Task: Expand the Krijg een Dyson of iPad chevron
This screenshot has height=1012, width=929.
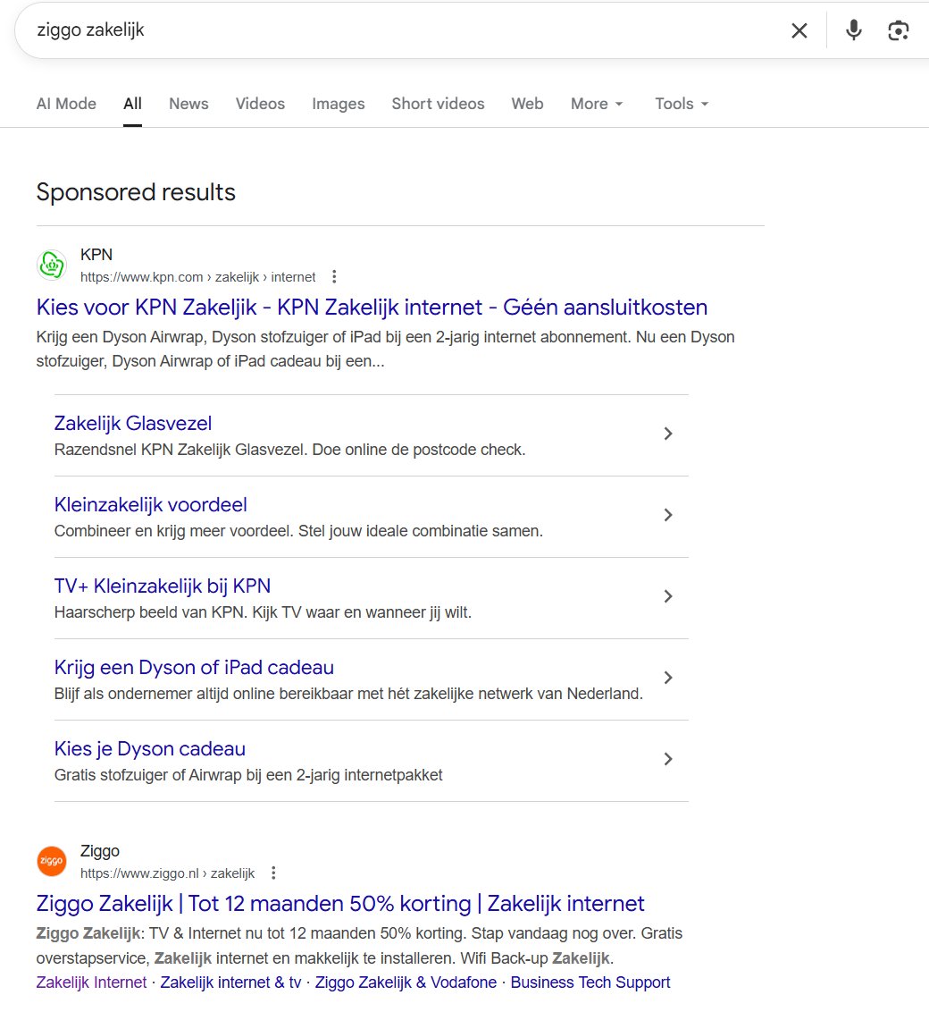Action: point(668,678)
